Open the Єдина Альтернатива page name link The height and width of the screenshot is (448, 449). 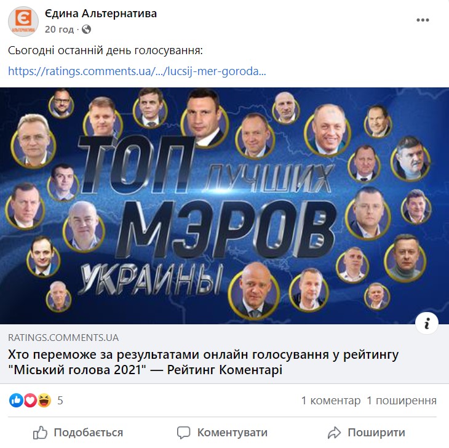(101, 14)
